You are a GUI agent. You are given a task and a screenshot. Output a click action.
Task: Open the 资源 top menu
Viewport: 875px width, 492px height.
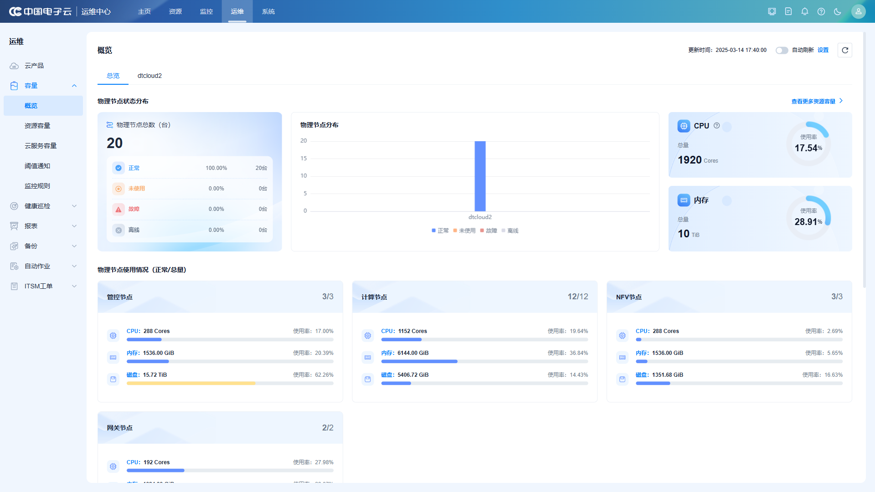tap(175, 11)
